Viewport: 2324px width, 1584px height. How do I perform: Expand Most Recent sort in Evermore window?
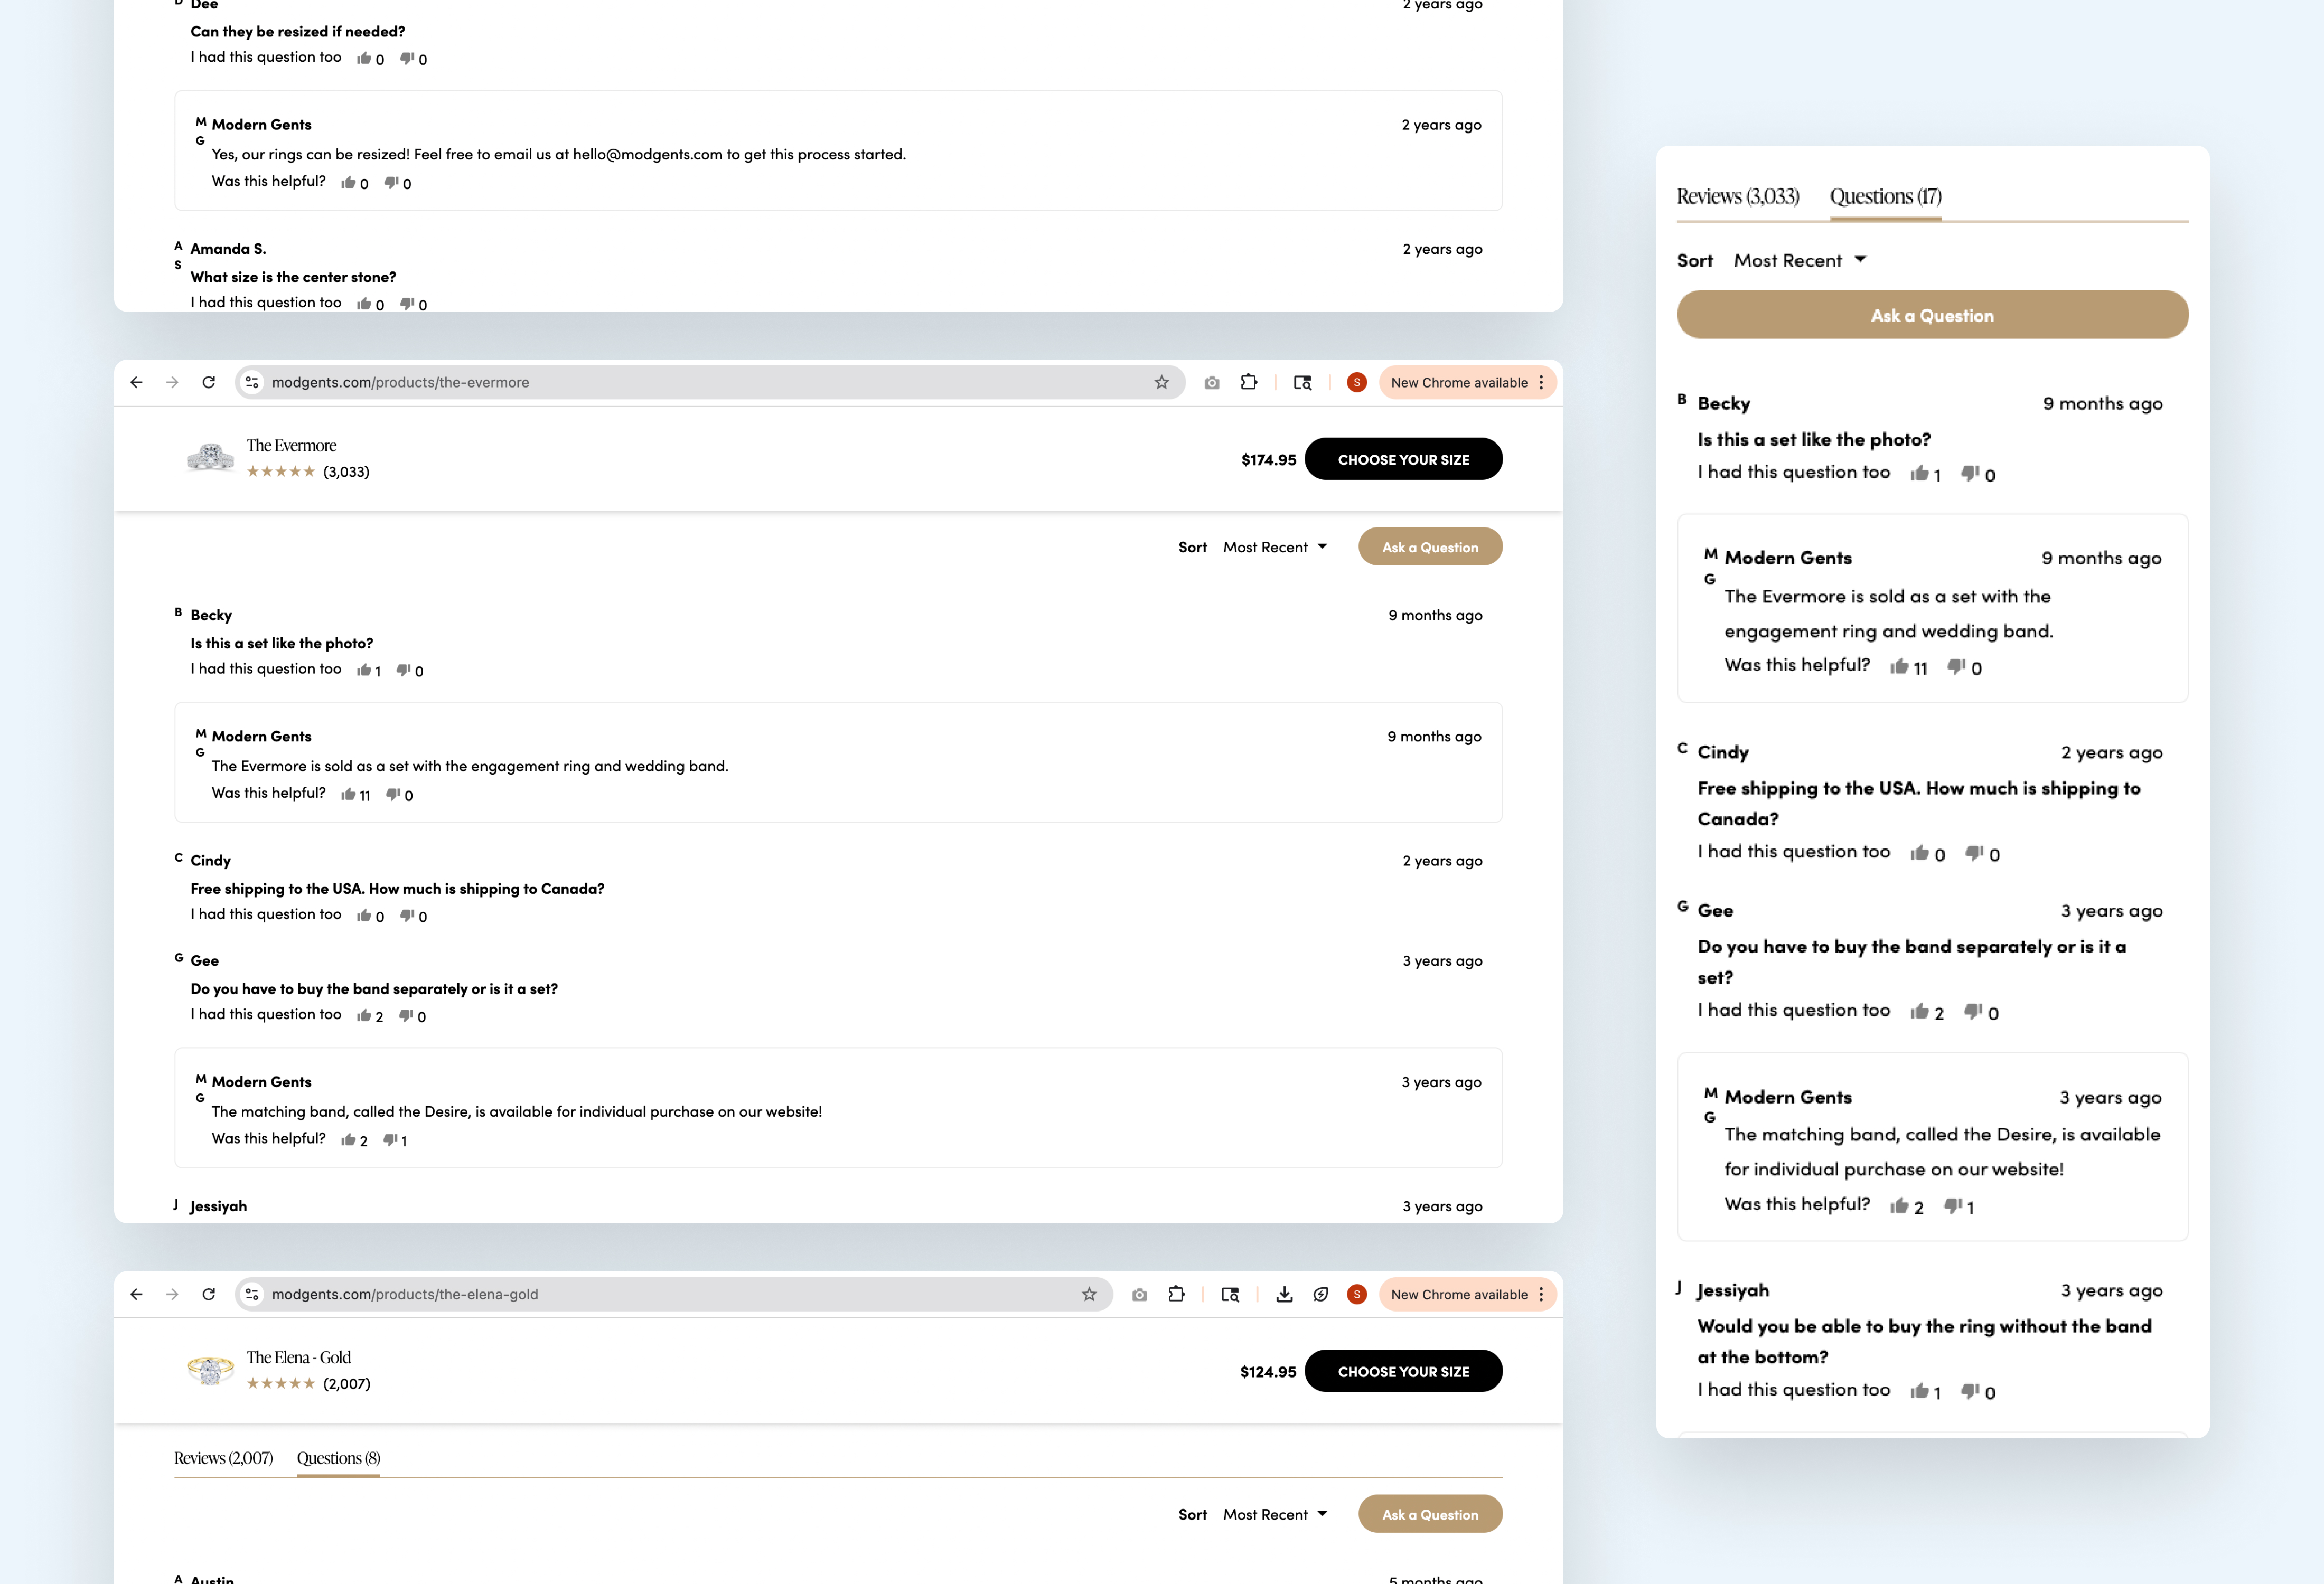[x=1275, y=548]
